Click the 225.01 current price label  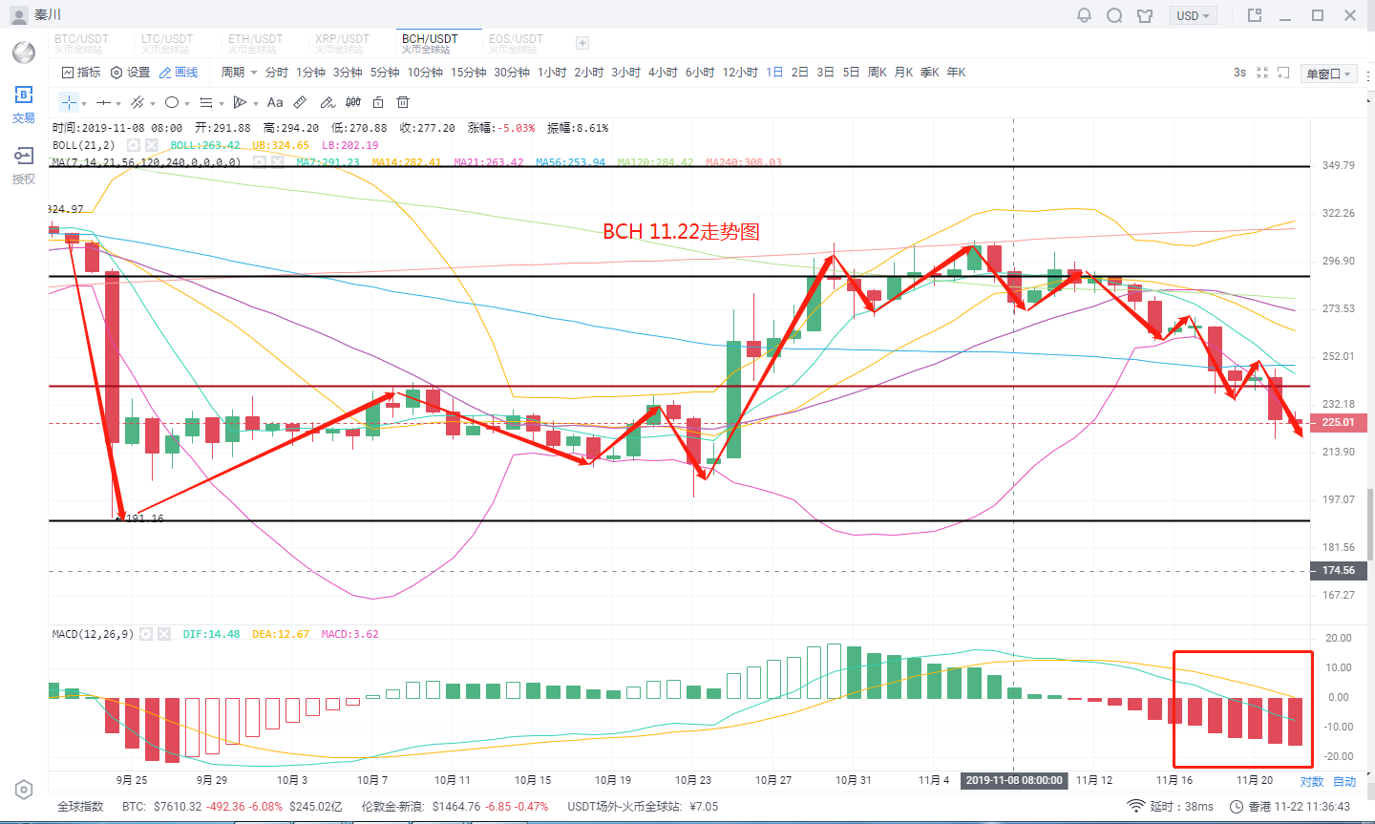[x=1338, y=422]
